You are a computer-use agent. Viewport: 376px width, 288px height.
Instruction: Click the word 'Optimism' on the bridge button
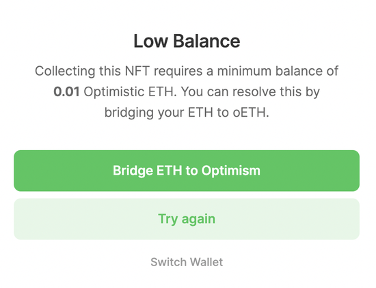[230, 171]
